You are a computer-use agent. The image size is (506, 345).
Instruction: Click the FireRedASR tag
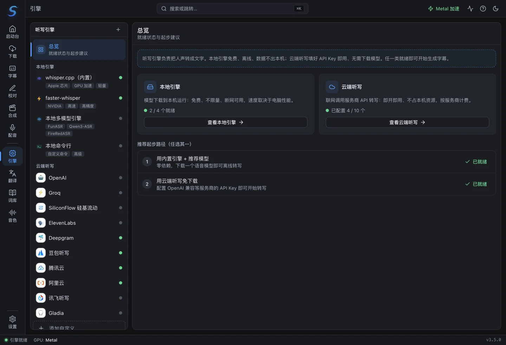click(59, 134)
